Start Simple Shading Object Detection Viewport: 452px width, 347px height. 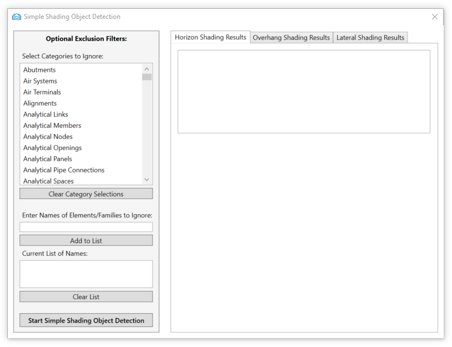(86, 320)
